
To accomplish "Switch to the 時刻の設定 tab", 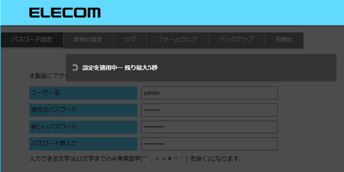I will pos(88,40).
